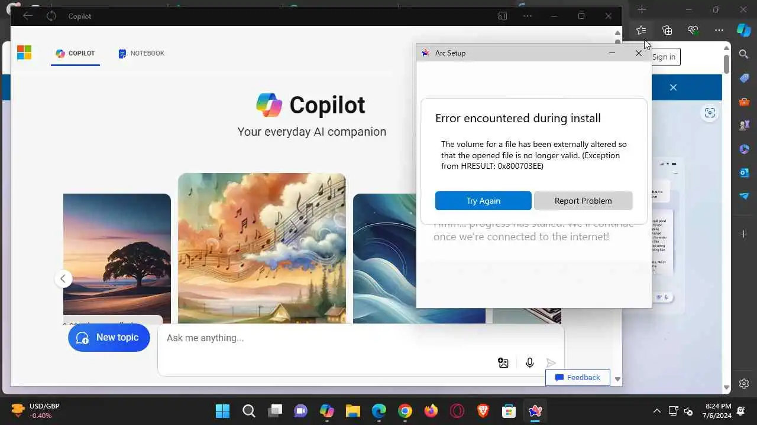The width and height of the screenshot is (757, 425).
Task: Open Google Chrome from the taskbar
Action: click(x=405, y=411)
